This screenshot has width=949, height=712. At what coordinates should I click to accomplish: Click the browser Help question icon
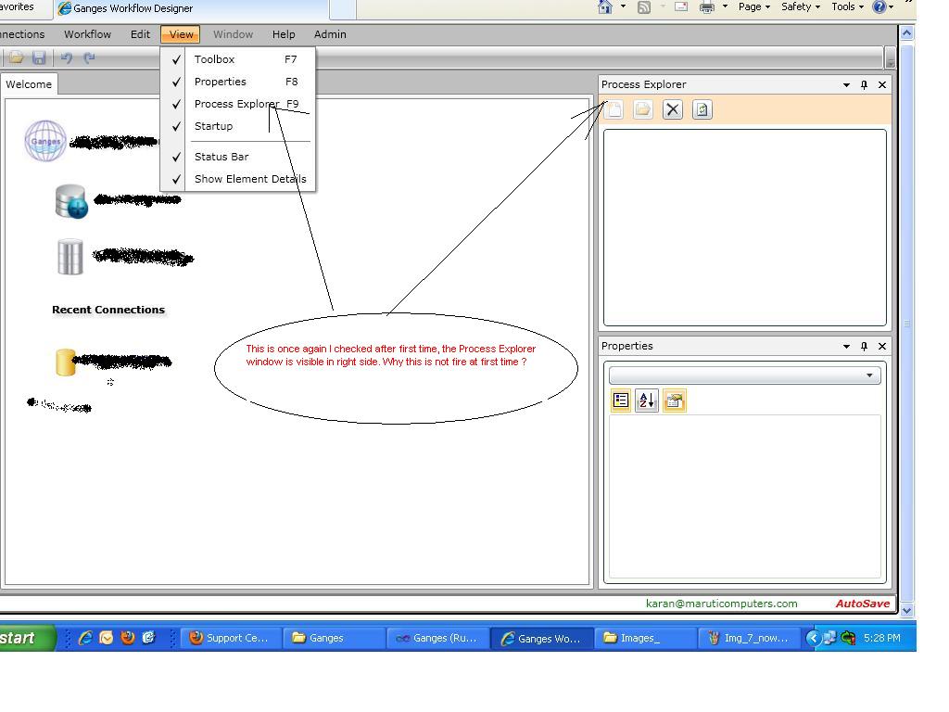pyautogui.click(x=879, y=6)
